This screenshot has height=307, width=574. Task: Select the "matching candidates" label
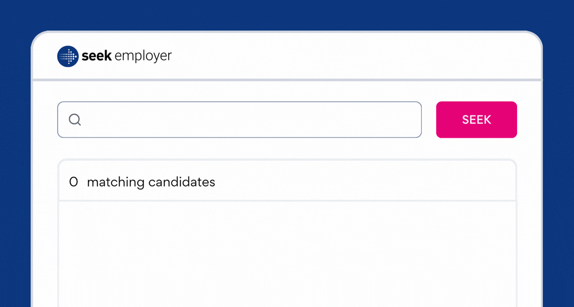click(x=151, y=182)
